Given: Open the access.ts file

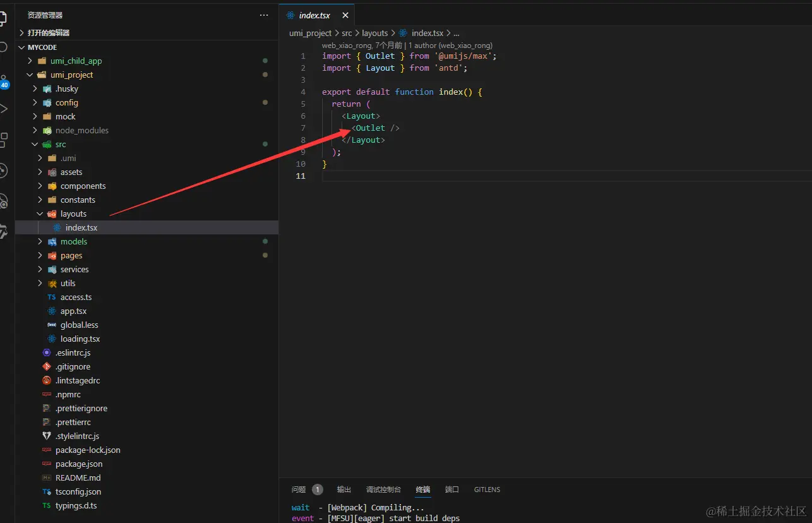Looking at the screenshot, I should pyautogui.click(x=146, y=298).
